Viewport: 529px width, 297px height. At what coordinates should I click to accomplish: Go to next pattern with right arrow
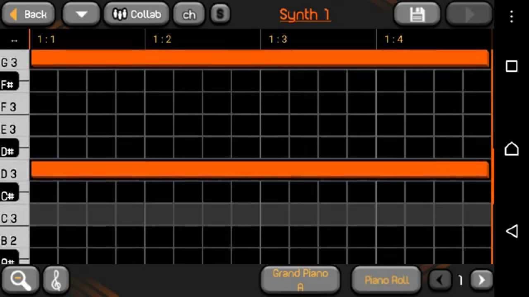click(481, 280)
